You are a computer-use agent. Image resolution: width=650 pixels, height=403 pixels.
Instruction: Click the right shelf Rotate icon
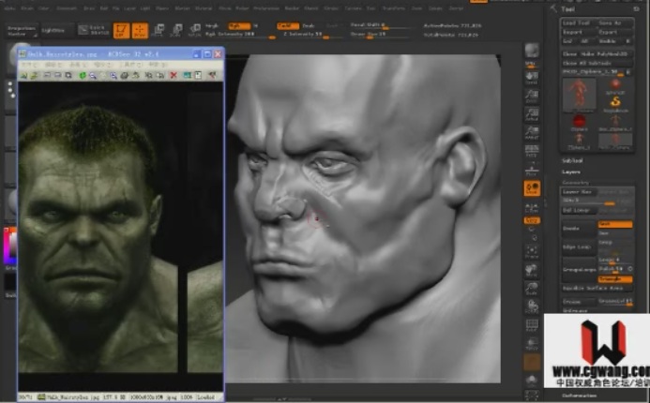pyautogui.click(x=532, y=306)
